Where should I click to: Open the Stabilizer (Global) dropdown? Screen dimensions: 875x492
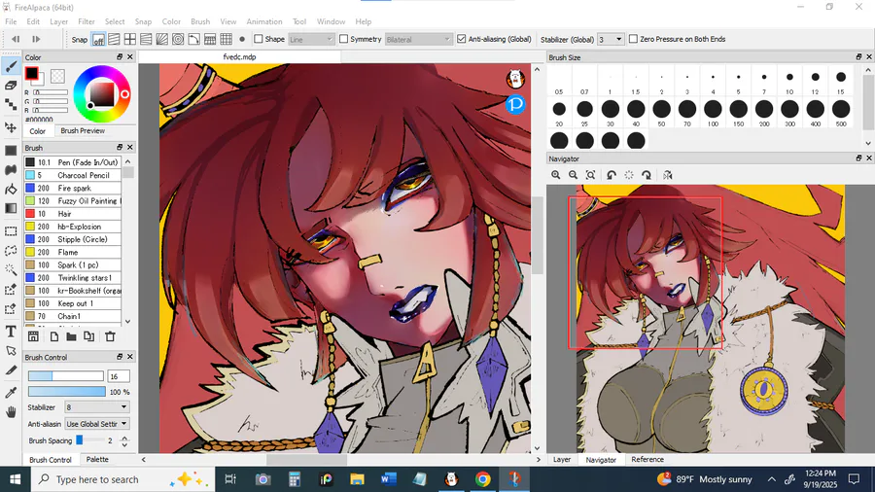click(x=610, y=40)
